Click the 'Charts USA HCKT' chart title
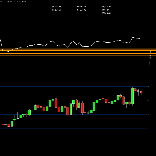156x156 pixels. (x=18, y=2)
